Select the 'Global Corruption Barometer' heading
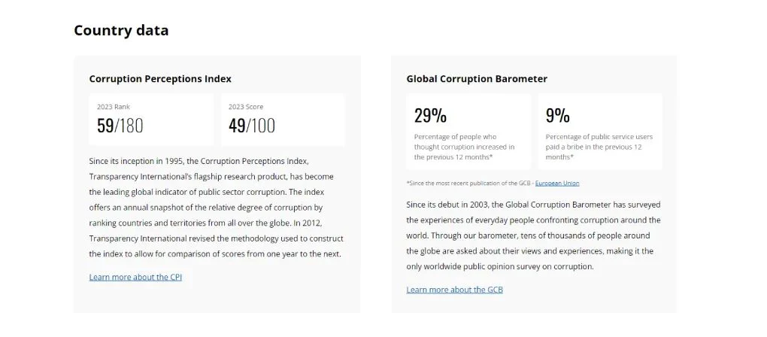Image resolution: width=767 pixels, height=337 pixels. click(477, 78)
